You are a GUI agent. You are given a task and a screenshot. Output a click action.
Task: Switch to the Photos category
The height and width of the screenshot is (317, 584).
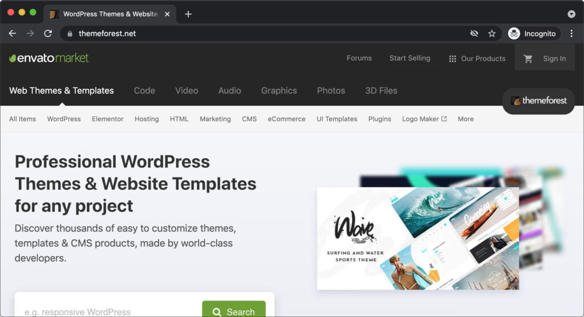click(331, 90)
